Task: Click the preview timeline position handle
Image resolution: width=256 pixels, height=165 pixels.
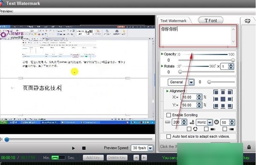Action: coord(7,139)
